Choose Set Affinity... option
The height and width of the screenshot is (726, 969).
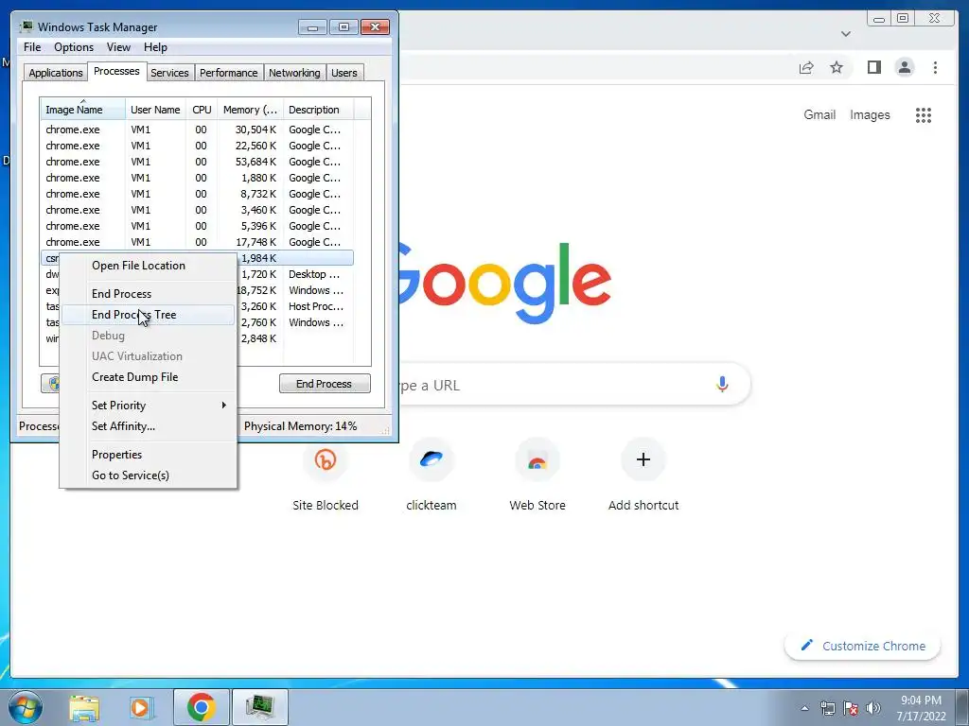pos(149,426)
